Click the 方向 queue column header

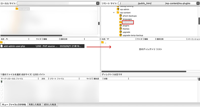coord(43,79)
